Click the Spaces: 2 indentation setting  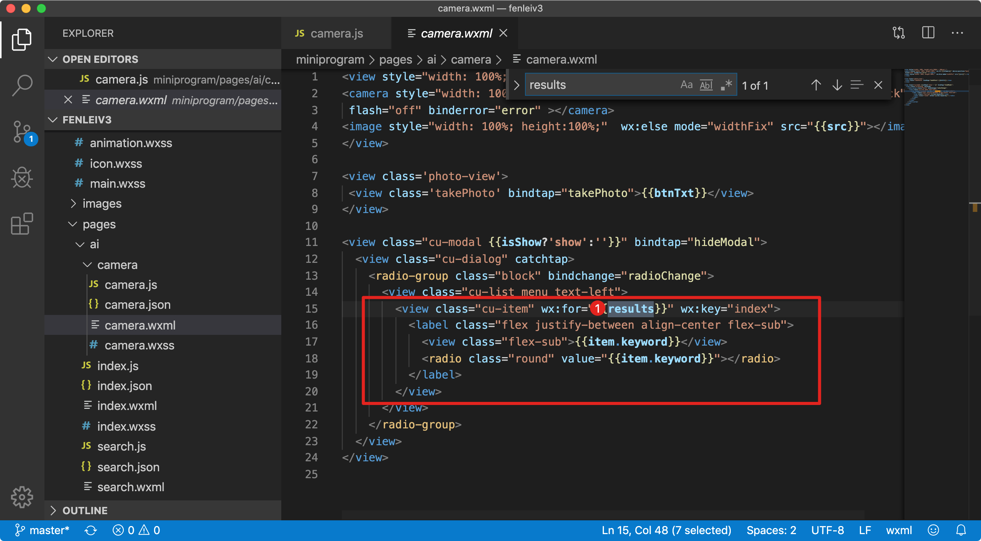[771, 530]
